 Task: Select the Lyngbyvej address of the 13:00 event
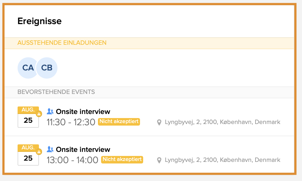pos(222,160)
